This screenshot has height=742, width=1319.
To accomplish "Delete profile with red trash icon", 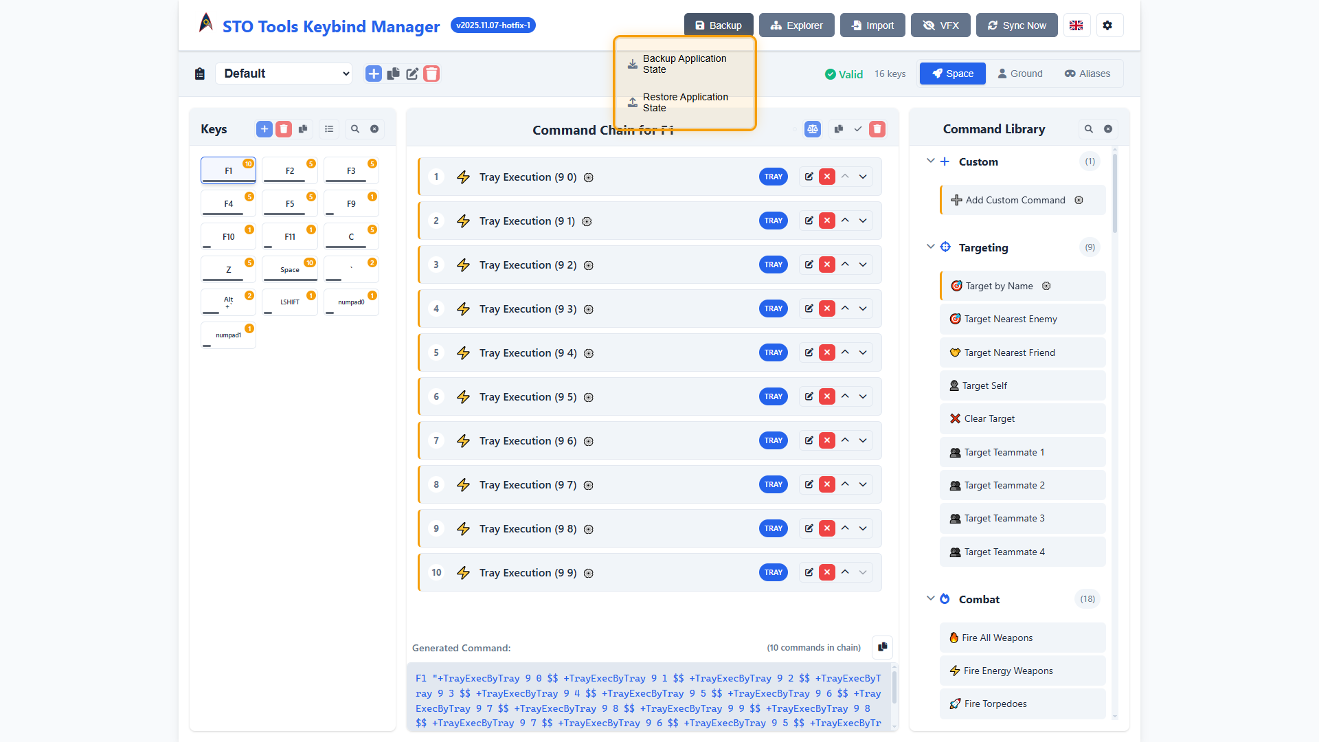I will tap(431, 74).
